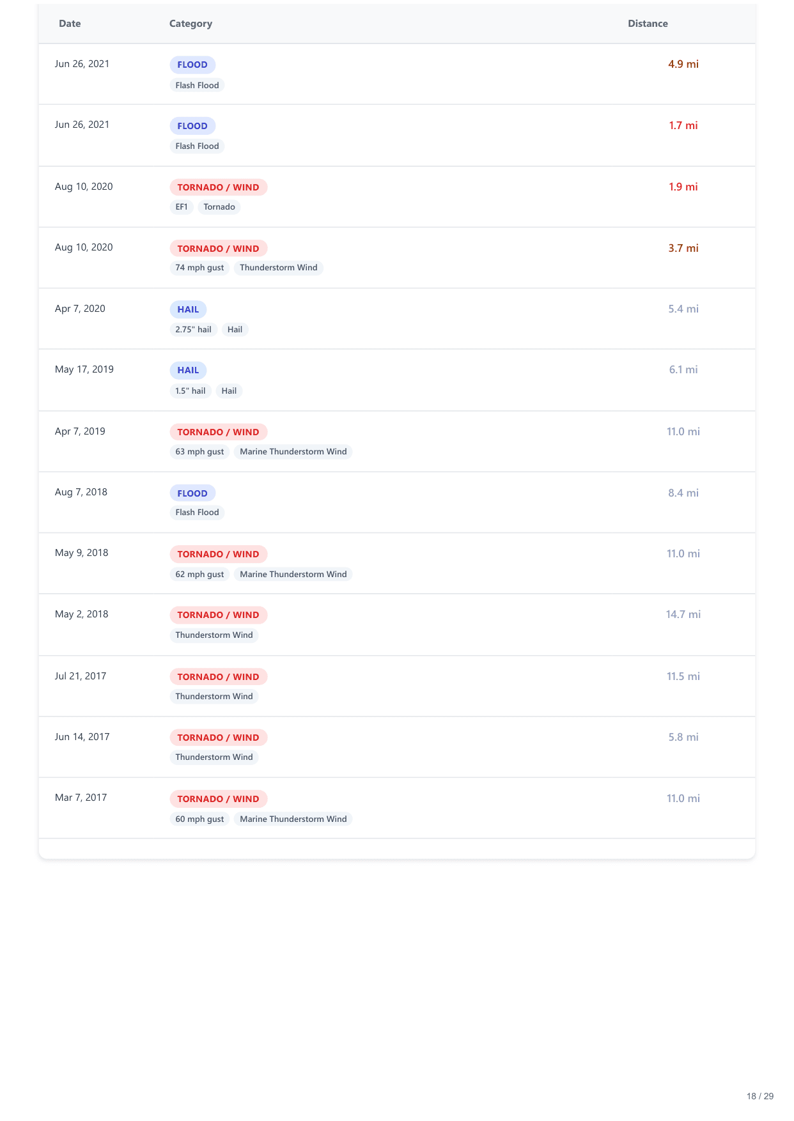Click TORNADO / WIND badge for May 2, 2018
Image resolution: width=794 pixels, height=1121 pixels.
click(218, 615)
